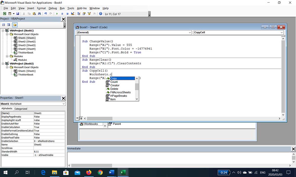Viewport: 296px width, 177px height.
Task: Open the Tools menu
Action: pos(71,8)
